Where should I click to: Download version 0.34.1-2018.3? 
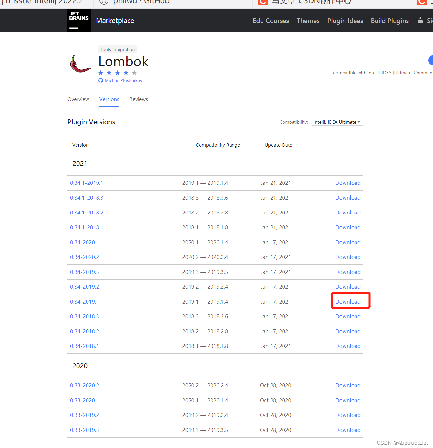tap(348, 198)
